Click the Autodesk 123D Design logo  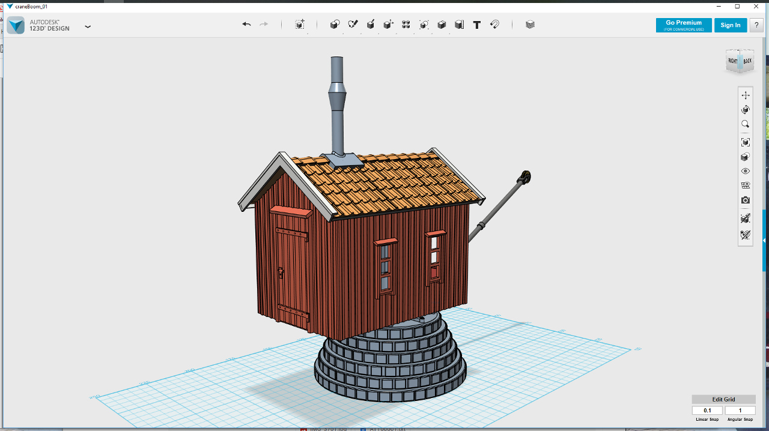coord(16,25)
